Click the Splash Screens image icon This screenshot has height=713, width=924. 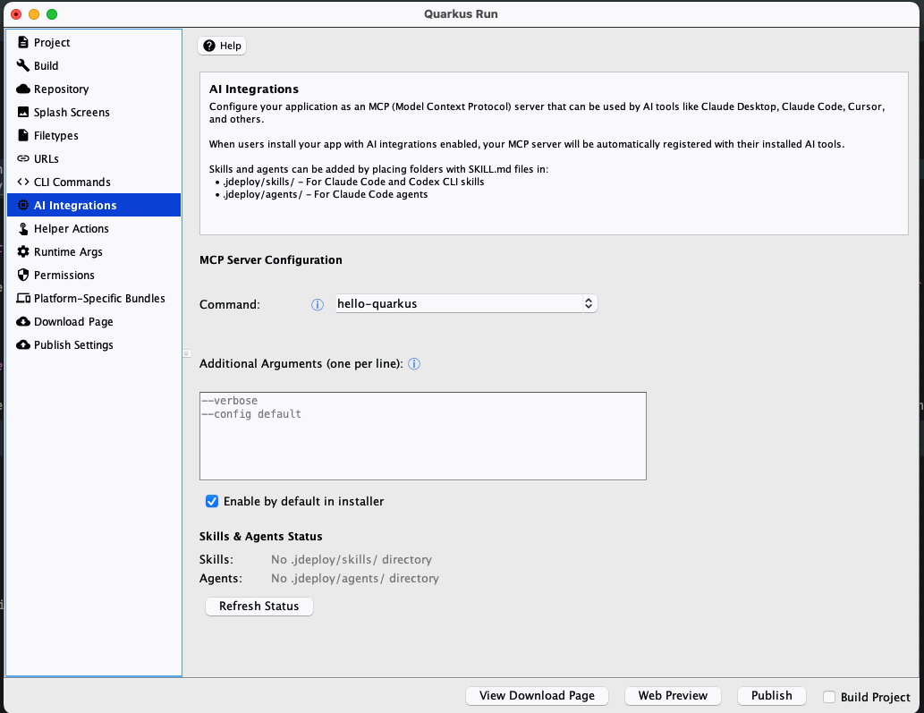pos(23,112)
